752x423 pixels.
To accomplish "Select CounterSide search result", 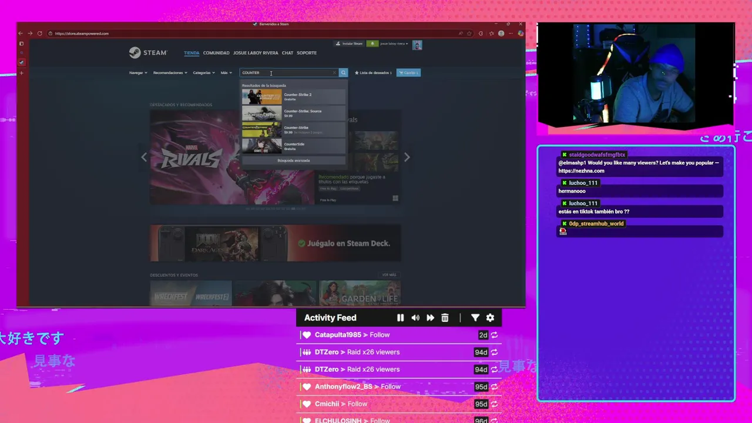I will click(x=294, y=146).
